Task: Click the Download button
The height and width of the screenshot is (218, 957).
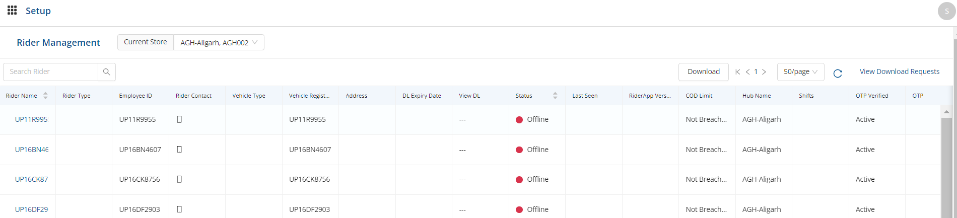Action: pos(703,72)
